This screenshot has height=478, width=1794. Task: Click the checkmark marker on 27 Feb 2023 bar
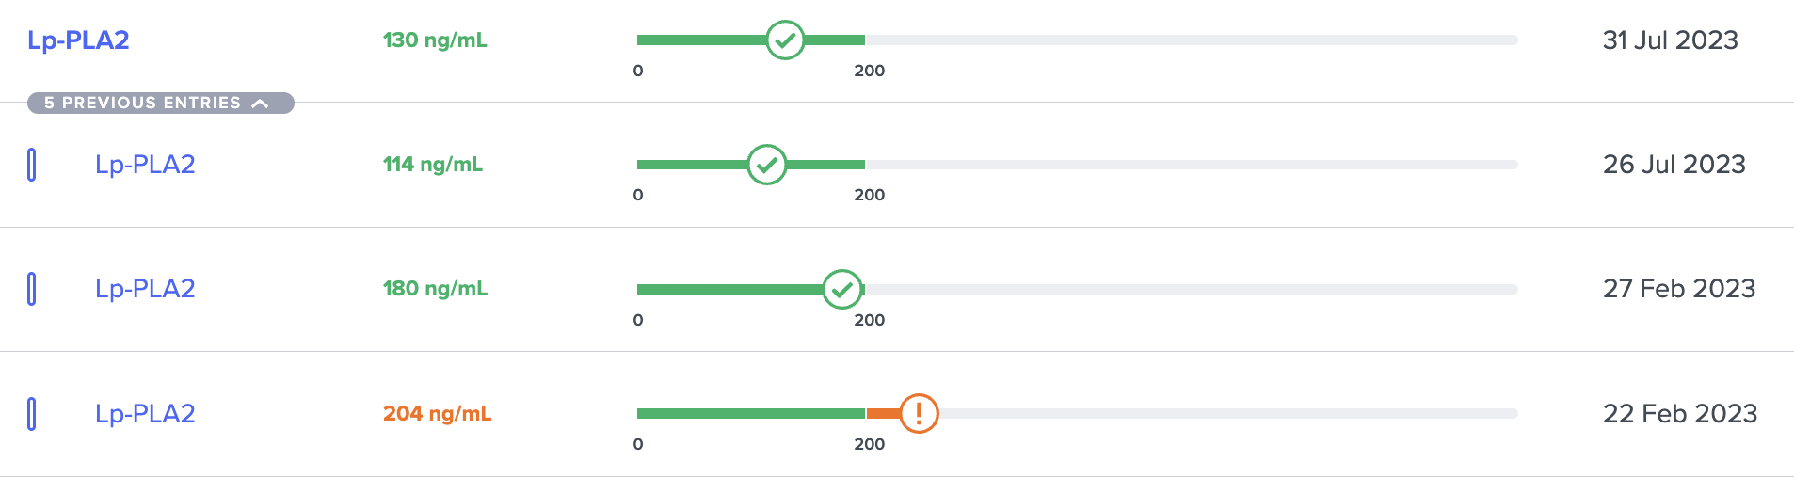842,289
